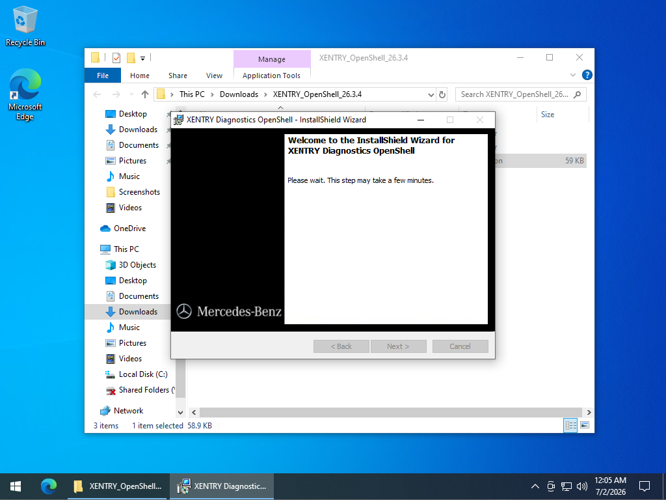
Task: Show hidden system tray icons
Action: click(x=535, y=486)
